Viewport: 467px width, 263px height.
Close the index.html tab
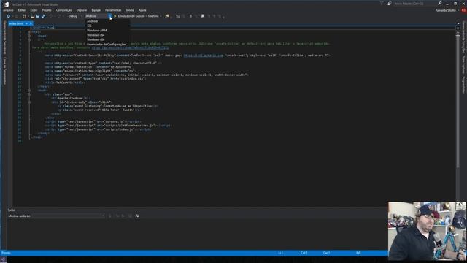[31, 23]
